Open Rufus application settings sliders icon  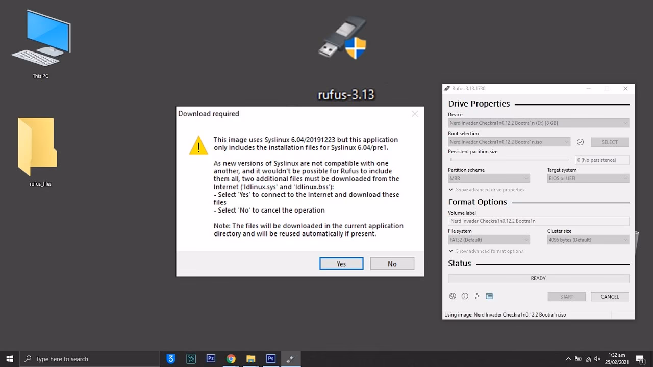click(477, 296)
